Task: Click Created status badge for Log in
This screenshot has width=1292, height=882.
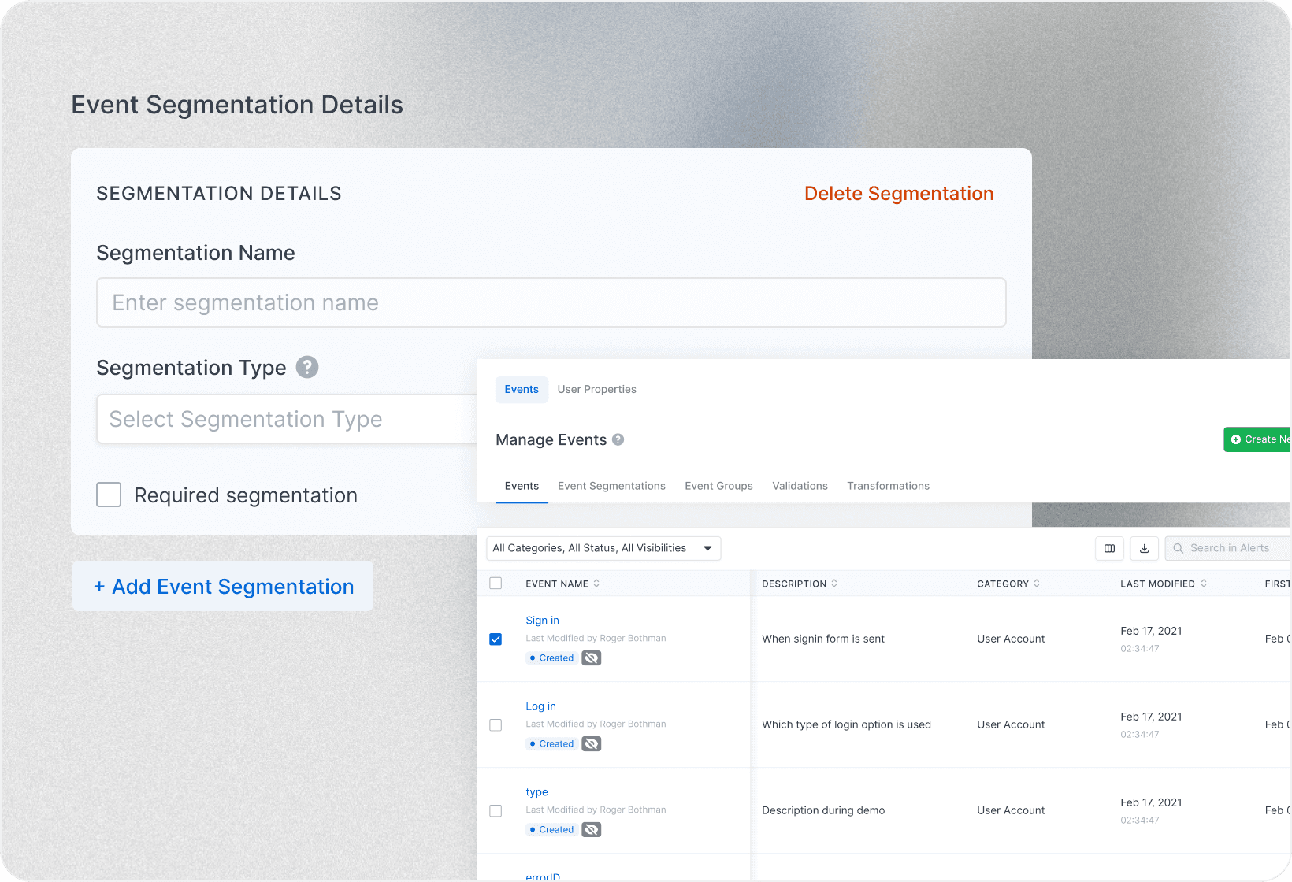Action: [551, 744]
